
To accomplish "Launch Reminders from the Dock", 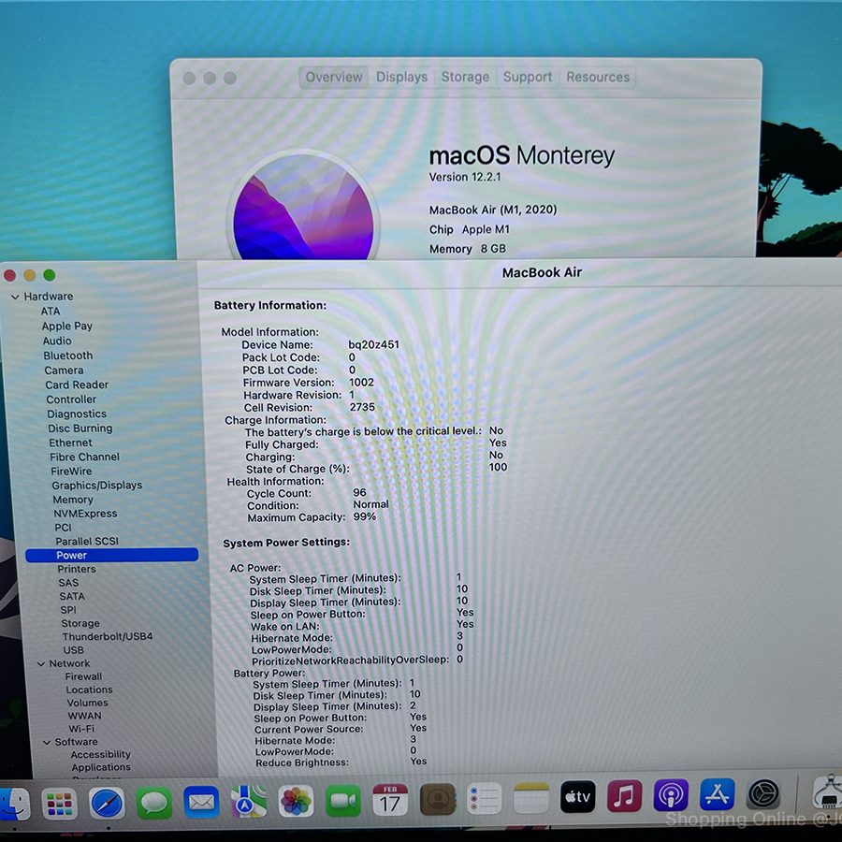I will coord(485,799).
